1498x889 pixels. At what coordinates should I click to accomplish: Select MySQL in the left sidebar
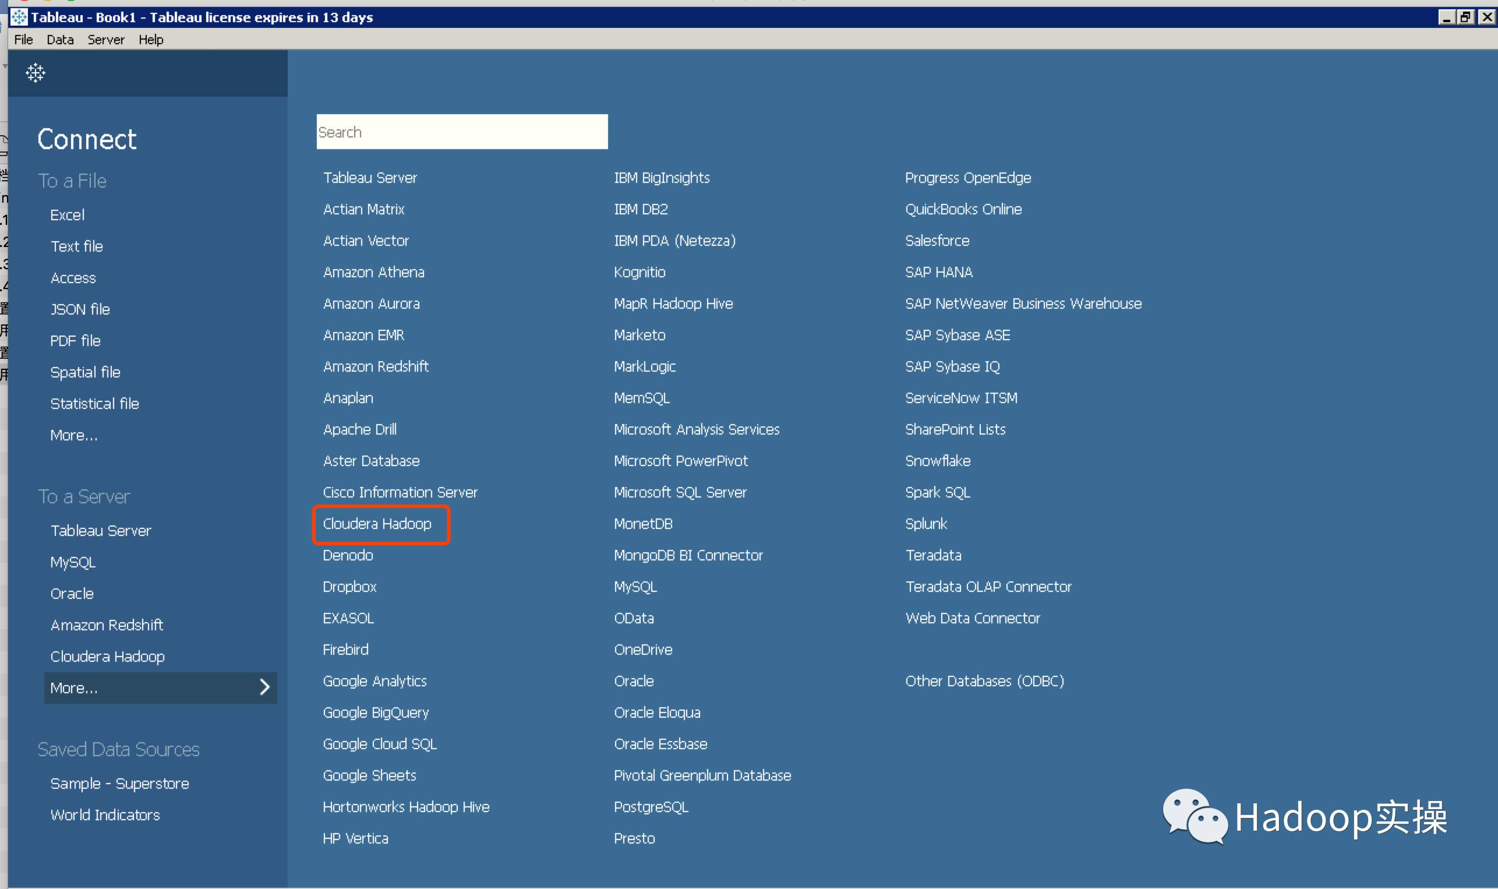coord(73,563)
